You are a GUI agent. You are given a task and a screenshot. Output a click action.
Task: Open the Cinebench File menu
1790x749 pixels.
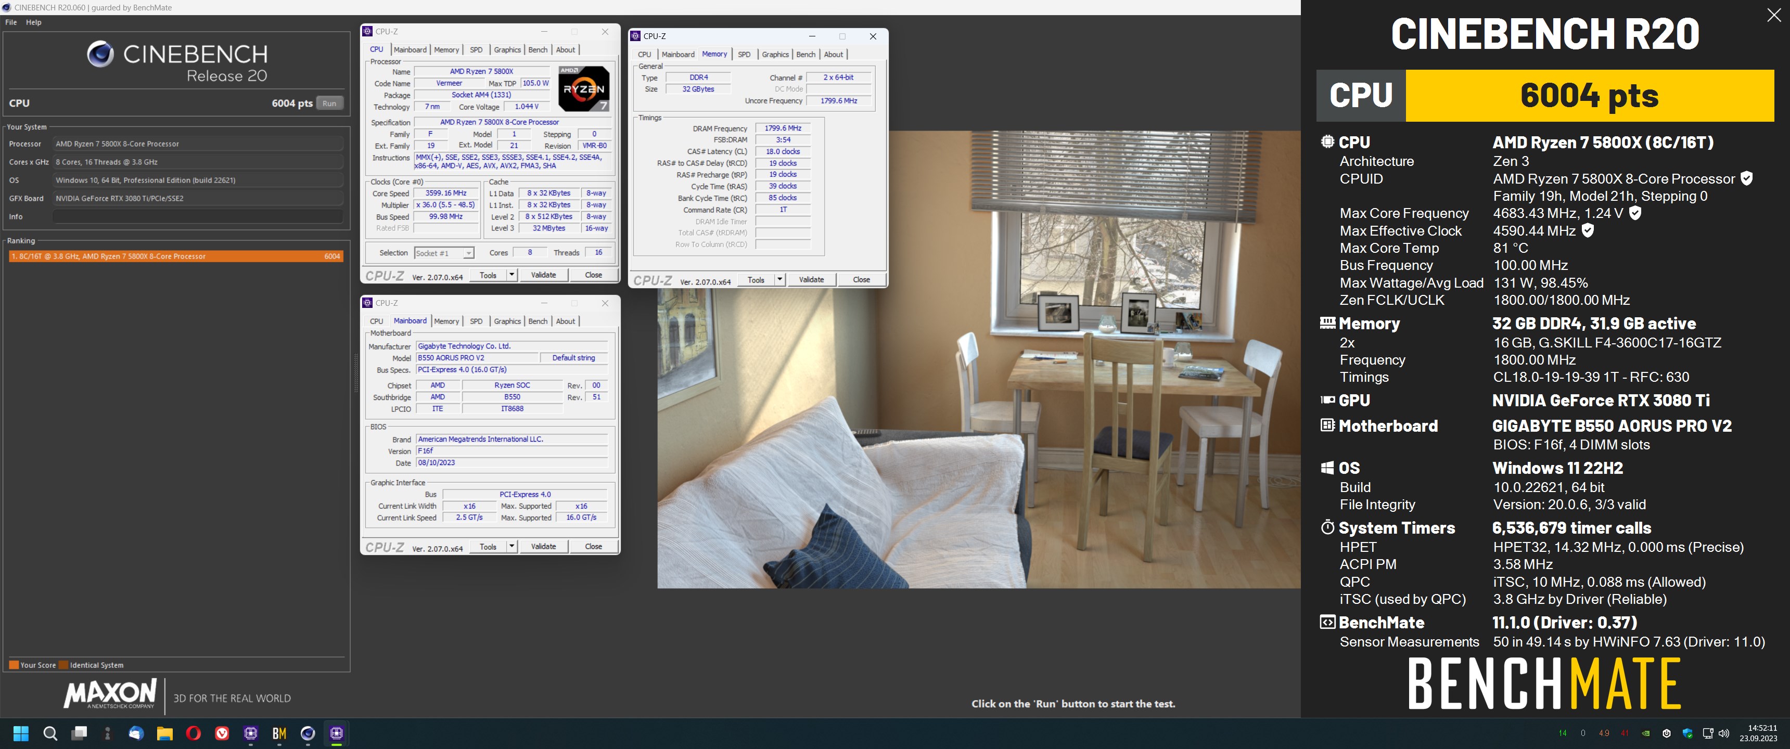point(11,22)
